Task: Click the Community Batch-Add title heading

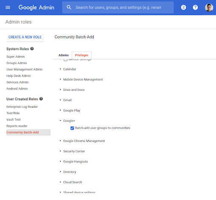Action: point(74,37)
